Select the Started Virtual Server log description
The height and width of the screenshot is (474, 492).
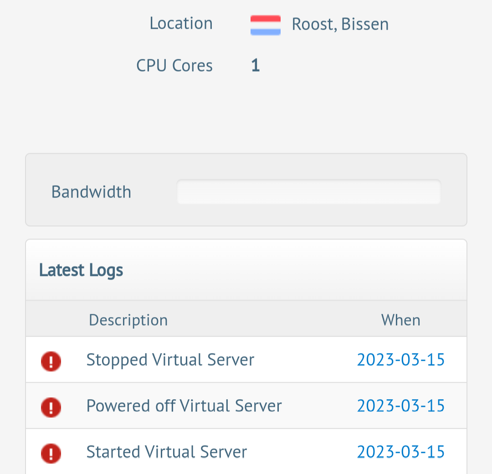pyautogui.click(x=167, y=452)
